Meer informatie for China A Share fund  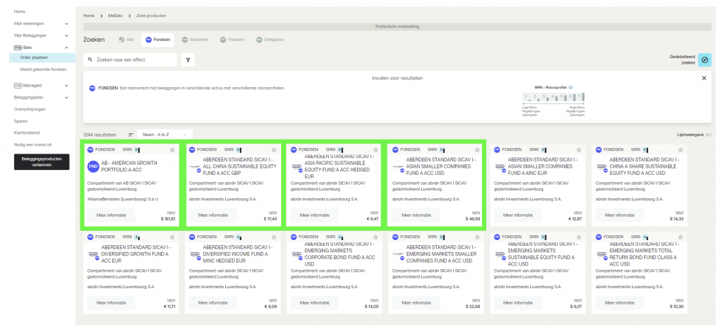[x=619, y=215]
